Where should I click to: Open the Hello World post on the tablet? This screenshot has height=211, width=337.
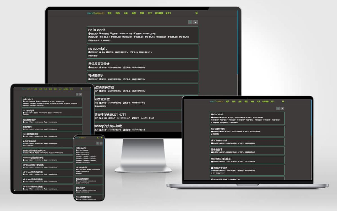(28, 99)
